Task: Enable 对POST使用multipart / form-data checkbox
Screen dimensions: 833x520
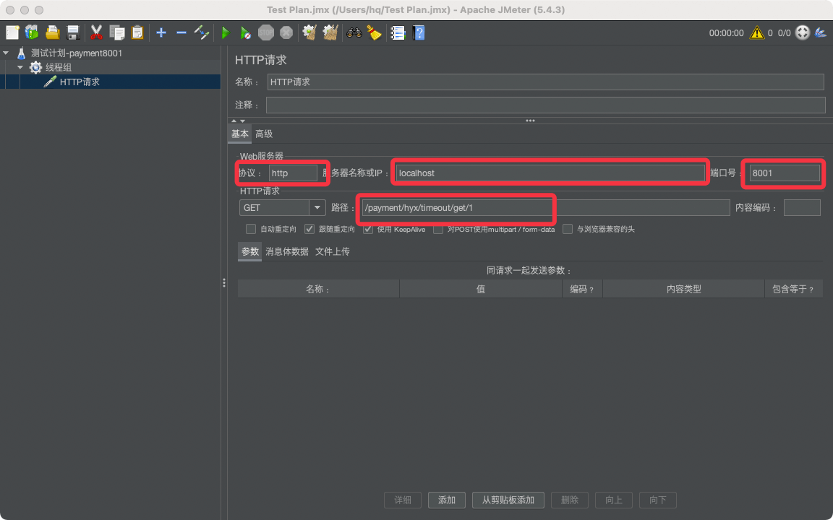Action: (x=437, y=229)
